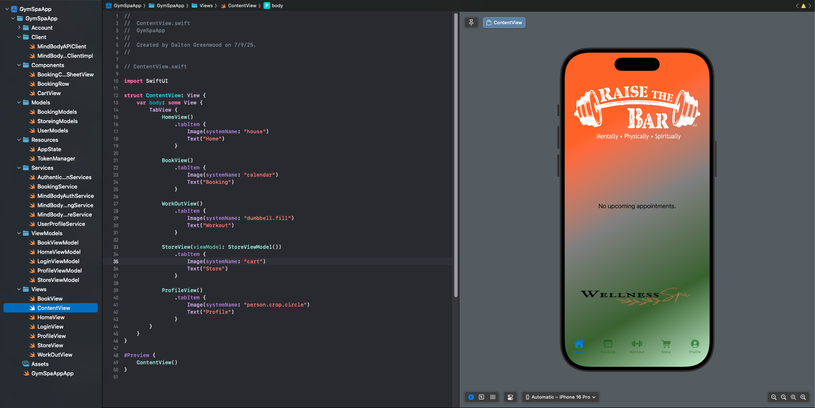Tap the Store cart icon in preview

pyautogui.click(x=666, y=344)
